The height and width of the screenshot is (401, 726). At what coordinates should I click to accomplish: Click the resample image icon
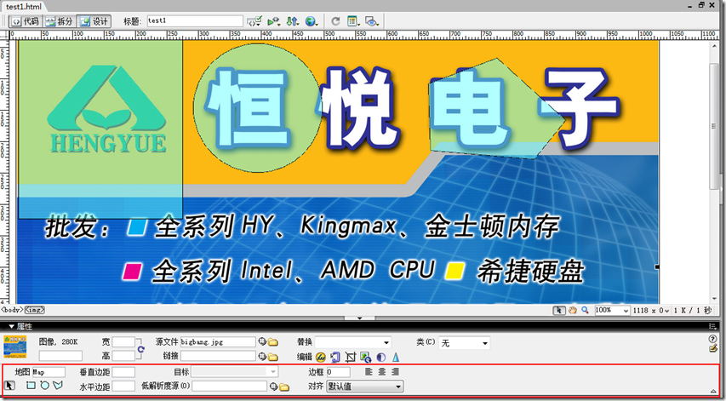366,357
